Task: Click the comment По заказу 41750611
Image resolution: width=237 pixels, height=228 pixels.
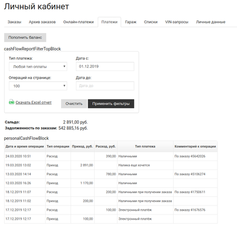Action: (x=190, y=192)
